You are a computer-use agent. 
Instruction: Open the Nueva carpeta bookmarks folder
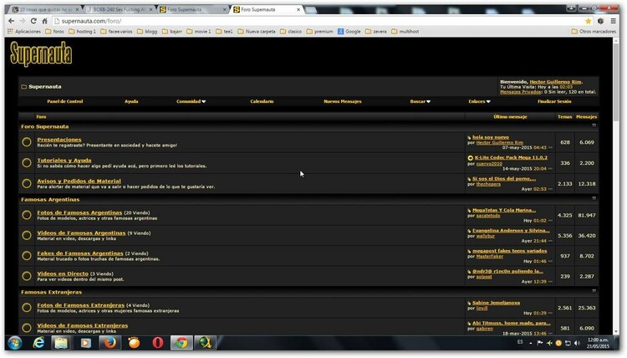click(257, 31)
